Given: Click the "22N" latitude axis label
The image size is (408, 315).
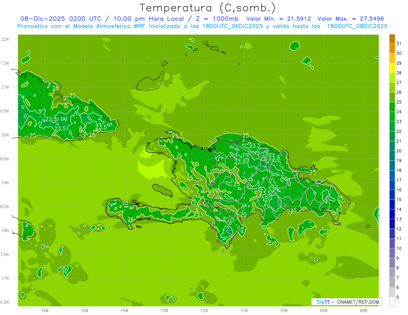Looking at the screenshot, I should [x=5, y=39].
